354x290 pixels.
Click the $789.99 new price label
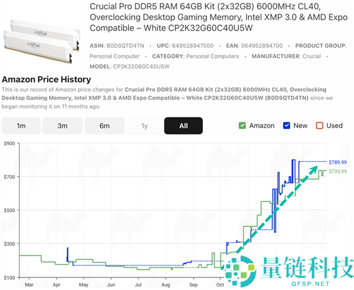(337, 162)
